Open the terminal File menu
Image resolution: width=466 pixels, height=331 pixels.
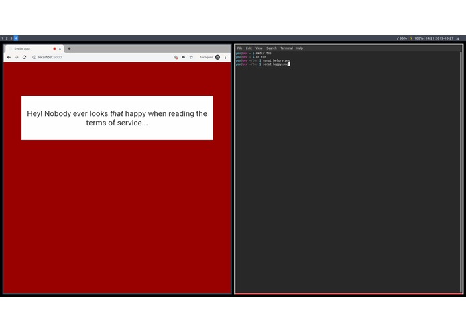(x=240, y=48)
